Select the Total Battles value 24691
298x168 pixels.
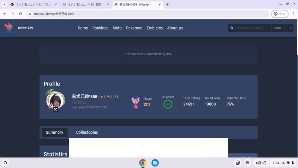188,104
